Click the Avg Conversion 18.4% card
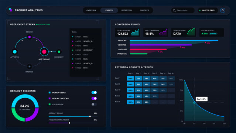The image size is (236, 133). pos(155,33)
